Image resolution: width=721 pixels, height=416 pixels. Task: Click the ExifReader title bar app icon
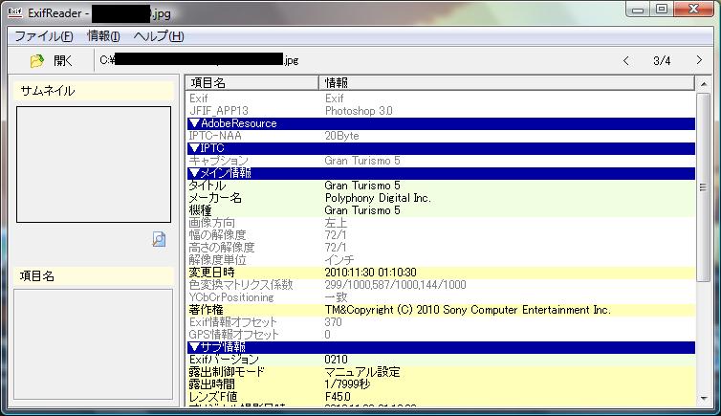click(14, 12)
